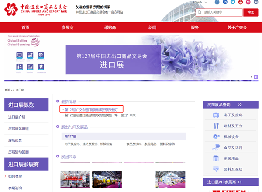Open the VK social icon
Screen dimensions: 262x192
click(256, 2)
